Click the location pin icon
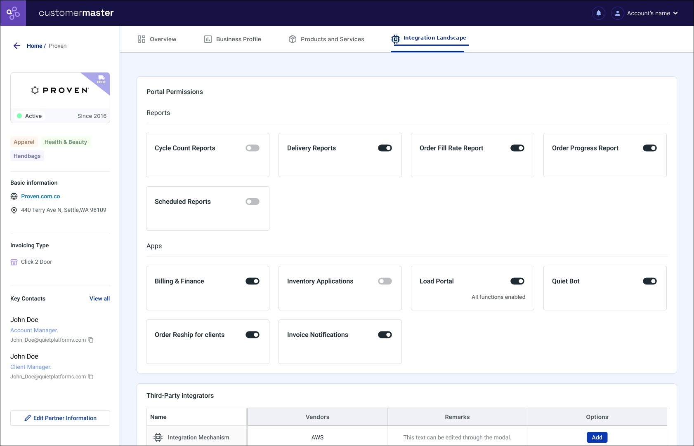Viewport: 694px width, 446px height. point(14,210)
